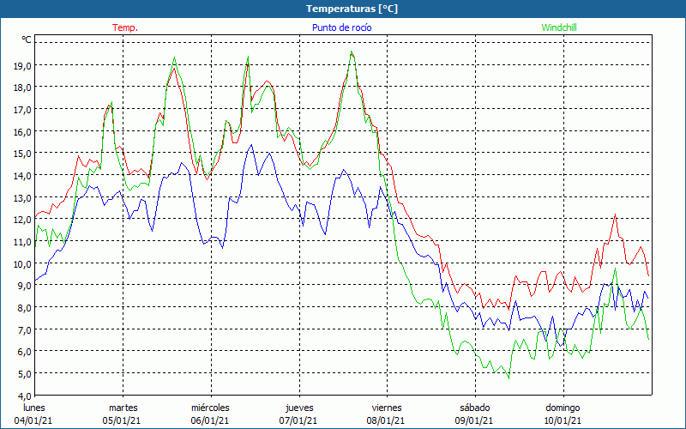Click the 16,0 y-axis value
The image size is (686, 429).
(22, 131)
